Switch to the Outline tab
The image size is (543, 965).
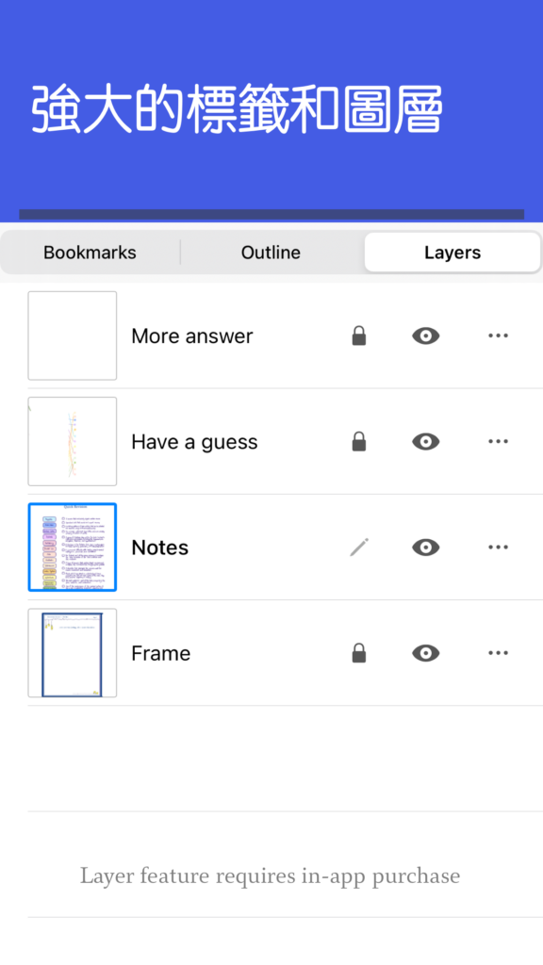click(271, 253)
